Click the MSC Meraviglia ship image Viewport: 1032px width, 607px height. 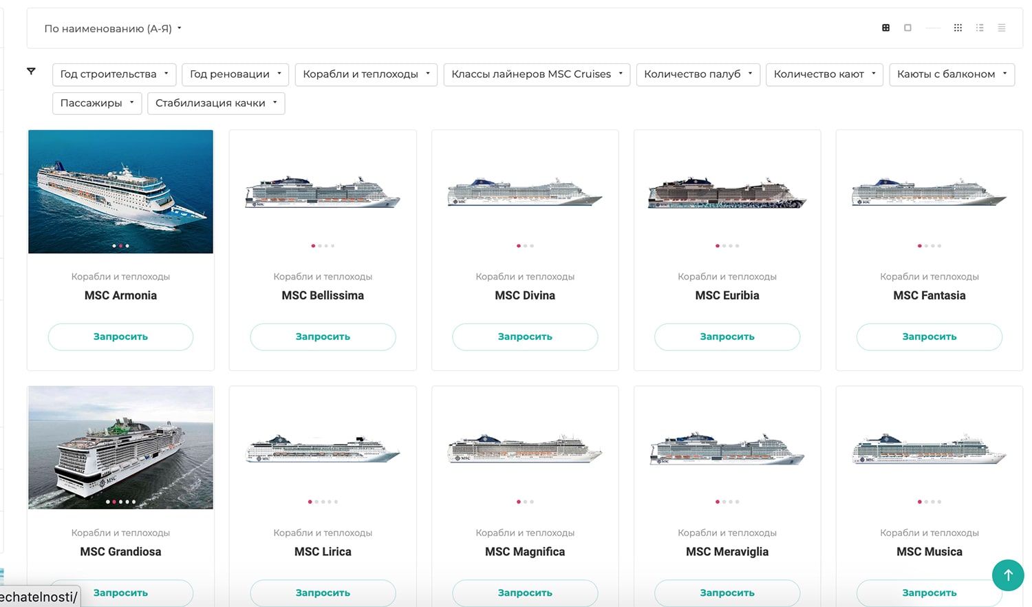pos(727,448)
